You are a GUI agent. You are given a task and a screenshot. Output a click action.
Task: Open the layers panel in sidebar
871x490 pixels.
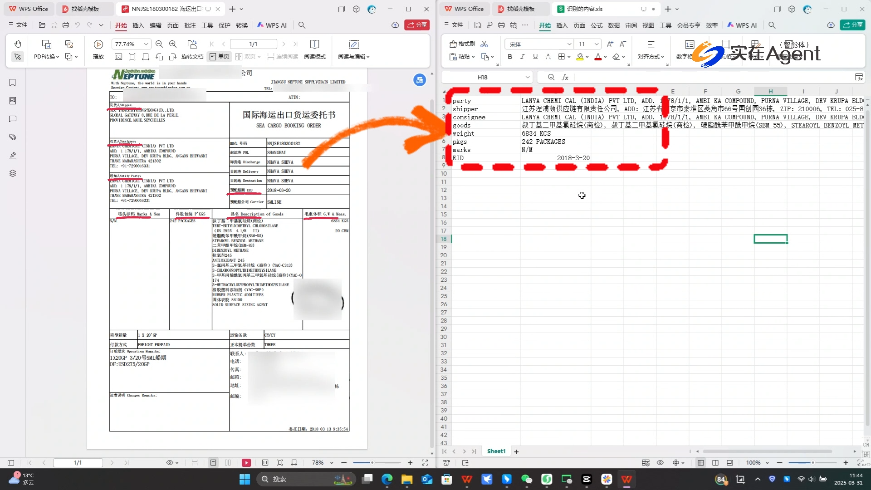13,173
